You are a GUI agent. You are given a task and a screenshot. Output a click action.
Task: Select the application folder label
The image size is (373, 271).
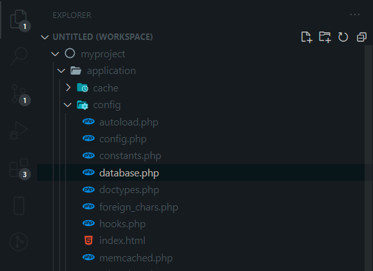[111, 71]
